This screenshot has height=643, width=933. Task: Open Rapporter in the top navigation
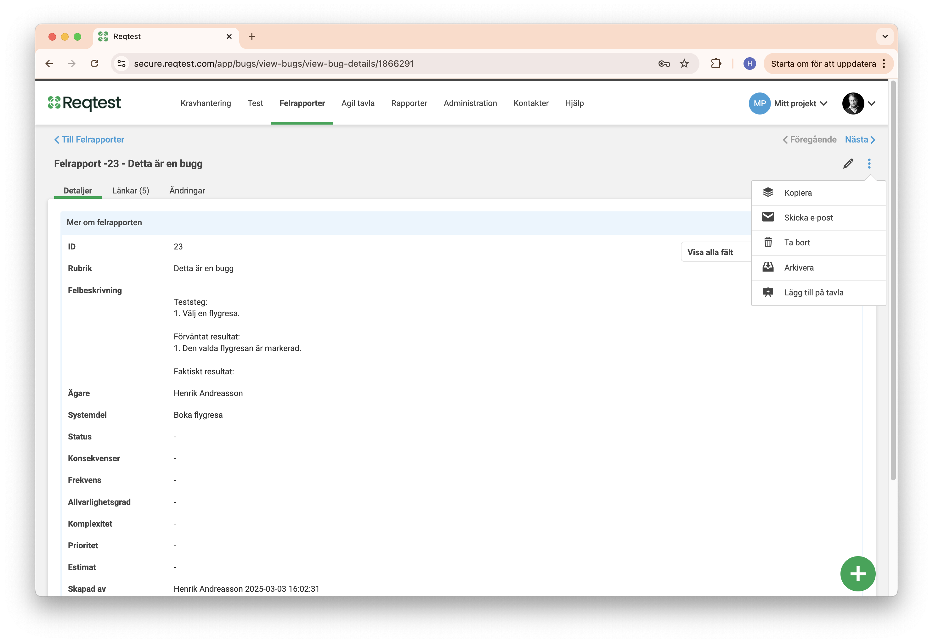click(409, 103)
